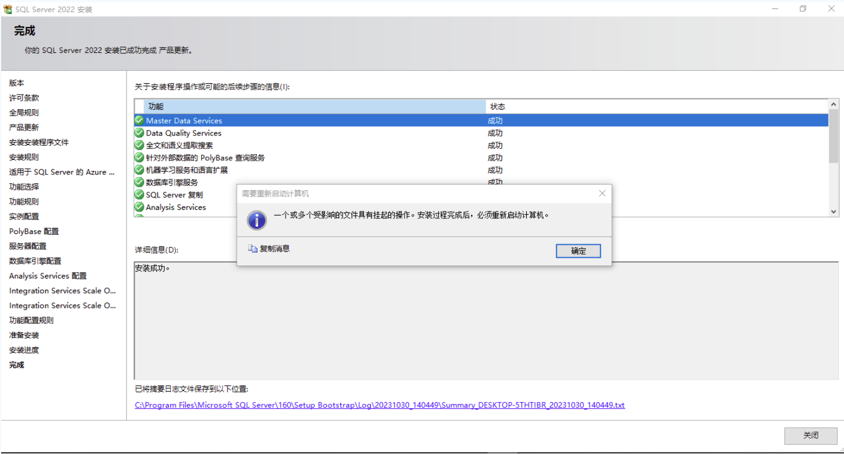The image size is (844, 454).
Task: Open the Summary_DESKTOP-5THTIBR log file link
Action: pos(380,405)
